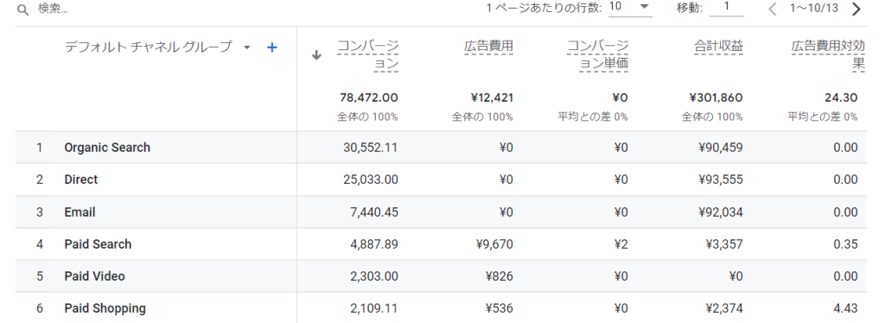Click the sort-descending arrow by コンバージョン

click(316, 54)
